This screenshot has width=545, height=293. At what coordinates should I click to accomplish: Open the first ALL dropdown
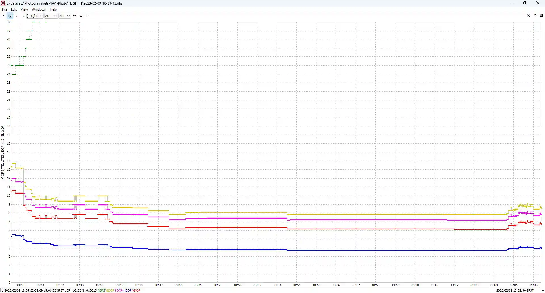(51, 16)
